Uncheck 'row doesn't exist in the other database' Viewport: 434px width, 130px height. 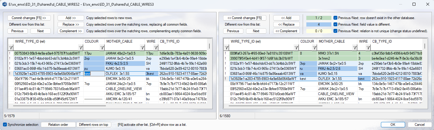[x=336, y=18]
